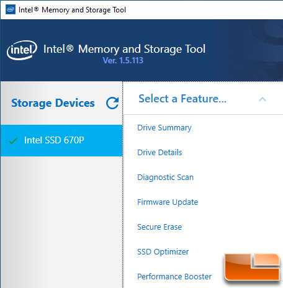Click large Intel Memory and Storage Tool banner title
This screenshot has width=283, height=288.
point(124,49)
